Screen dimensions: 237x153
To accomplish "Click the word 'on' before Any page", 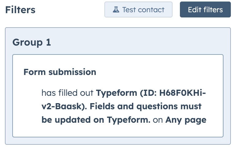I will coord(158,120).
